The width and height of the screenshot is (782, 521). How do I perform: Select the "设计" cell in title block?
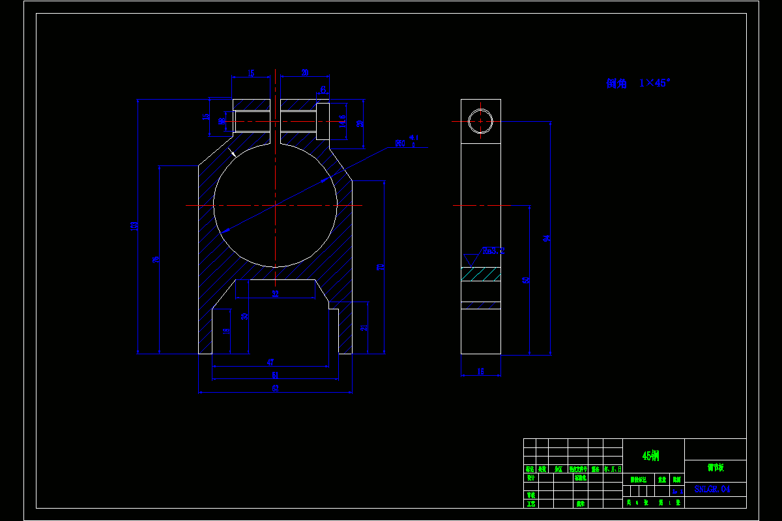coord(531,477)
